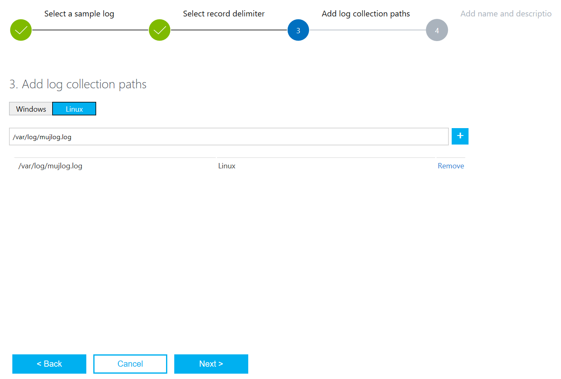Viewport: 561px width, 379px height.
Task: Remove the /var/log/mujlog.log path entry
Action: (x=451, y=166)
